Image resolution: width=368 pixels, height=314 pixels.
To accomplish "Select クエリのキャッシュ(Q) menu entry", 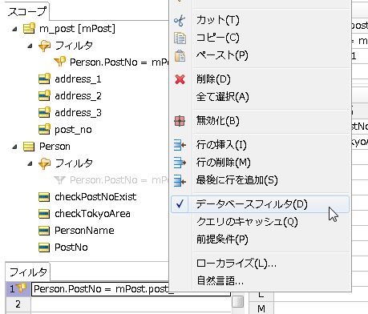I will [x=247, y=222].
